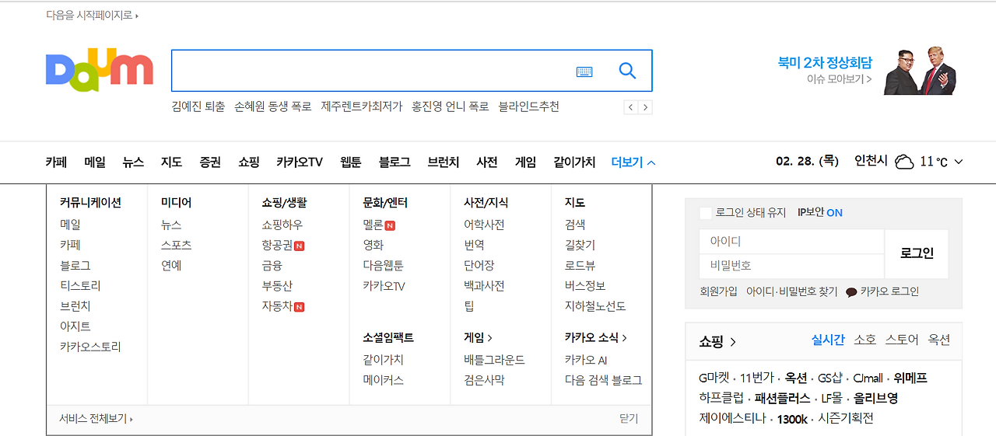Click the 인천시 location text
Viewport: 996px width, 436px height.
(x=871, y=161)
